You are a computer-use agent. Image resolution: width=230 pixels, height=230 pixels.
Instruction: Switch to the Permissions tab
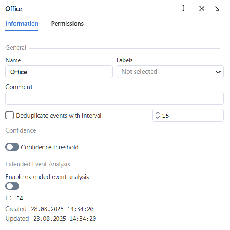[x=67, y=24]
